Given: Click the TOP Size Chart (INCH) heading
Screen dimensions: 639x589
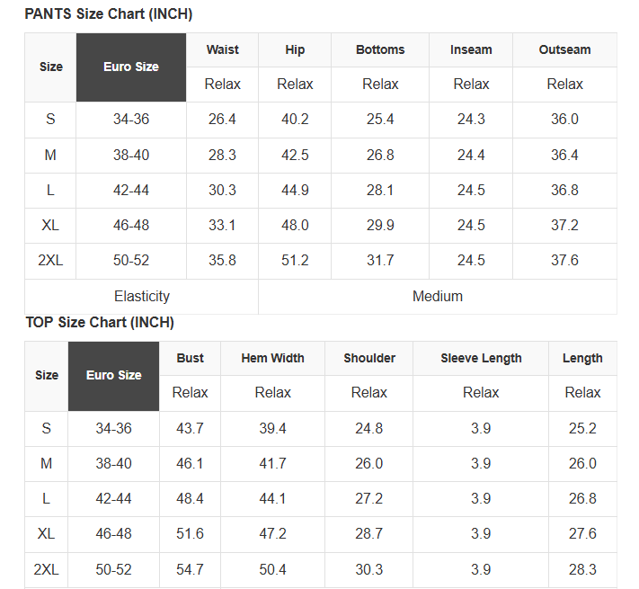Looking at the screenshot, I should [99, 323].
